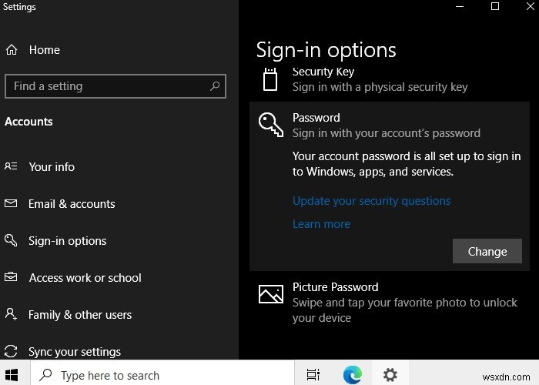Click the Settings gear on the taskbar
This screenshot has width=539, height=385.
[390, 375]
